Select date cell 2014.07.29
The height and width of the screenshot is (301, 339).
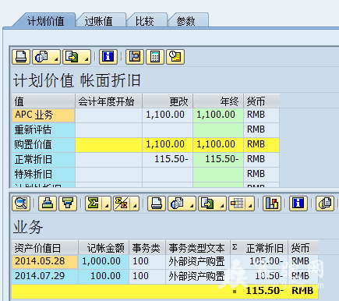(44, 276)
